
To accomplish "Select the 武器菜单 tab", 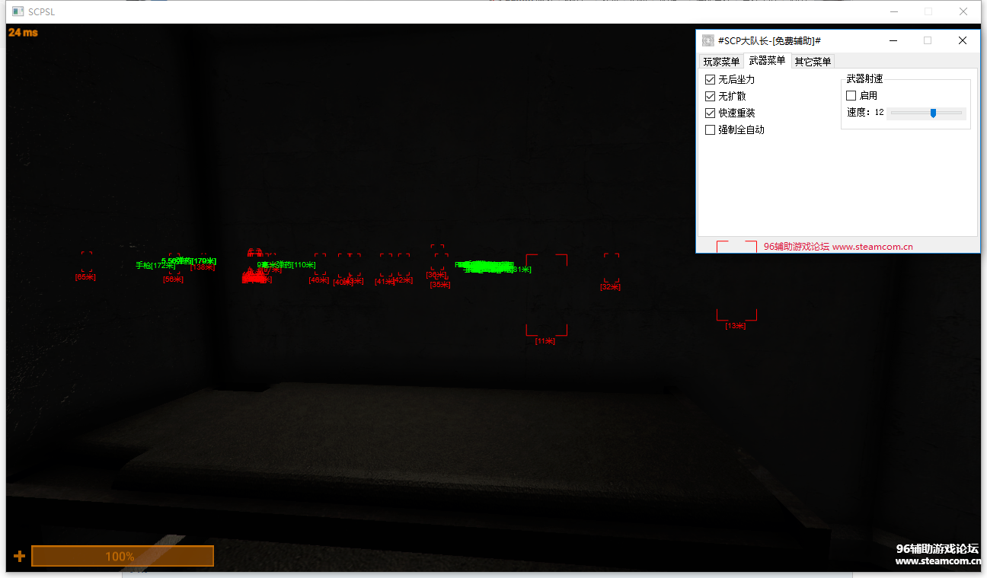I will pyautogui.click(x=767, y=61).
